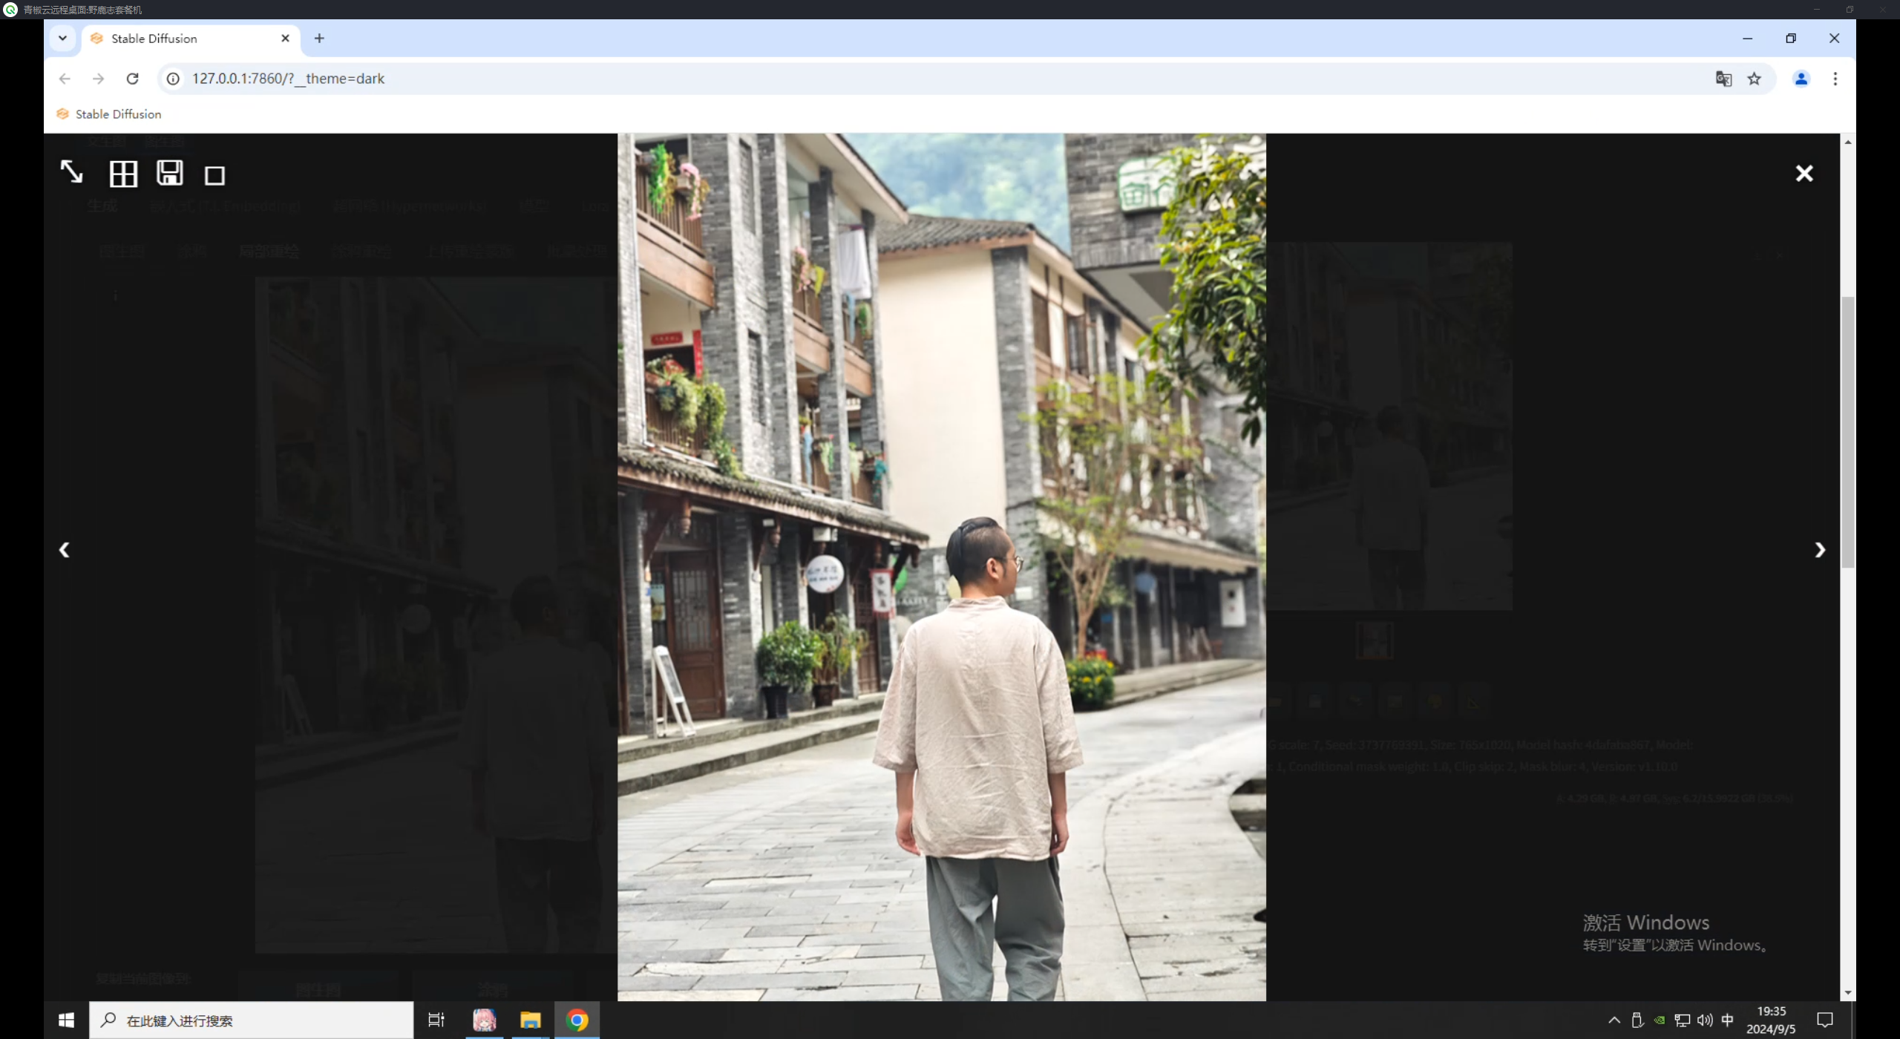Image resolution: width=1900 pixels, height=1039 pixels.
Task: Save the image with floppy icon
Action: coord(169,173)
